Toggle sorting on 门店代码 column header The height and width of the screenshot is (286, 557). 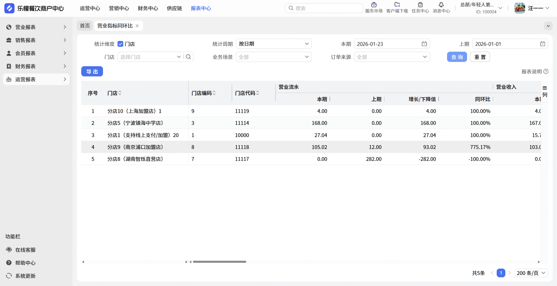pos(258,93)
